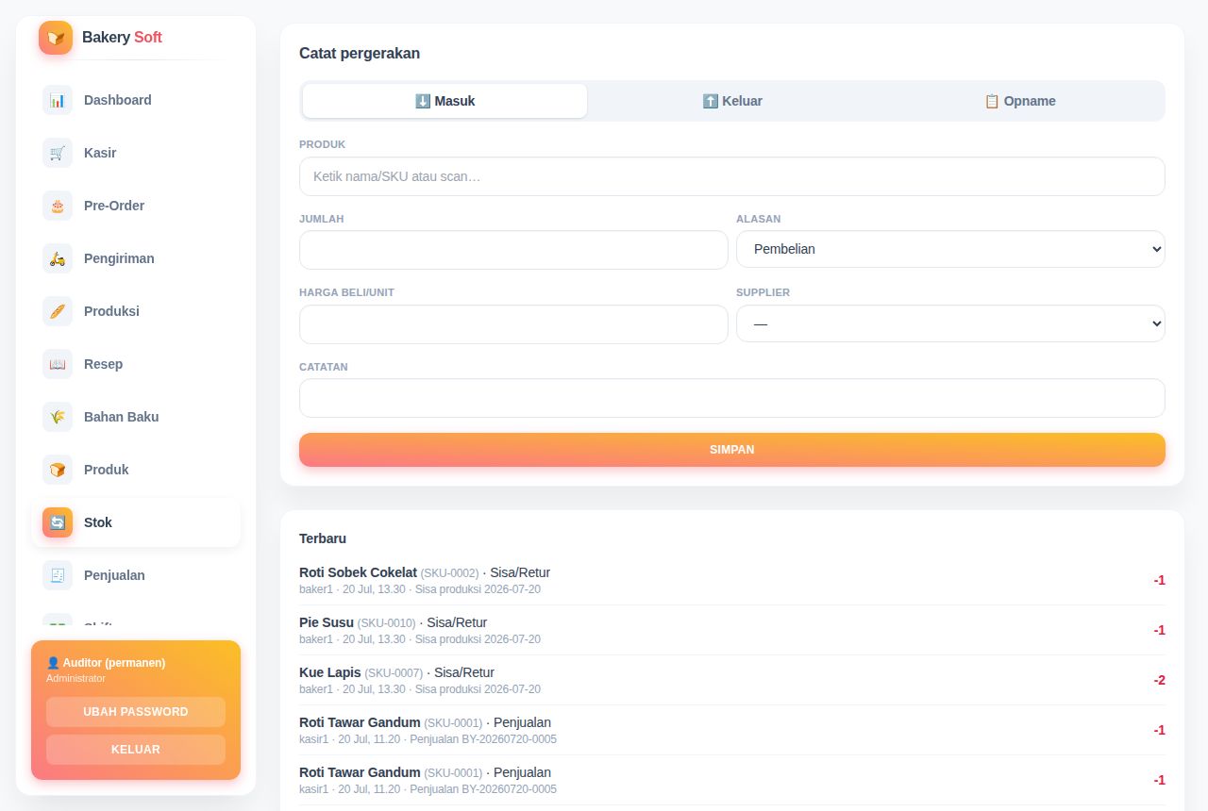Click the Bakery Soft logo icon
Screen dimensions: 1208x811
pyautogui.click(x=56, y=38)
